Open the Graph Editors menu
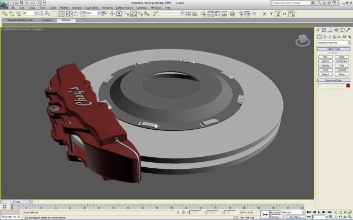 pos(92,8)
